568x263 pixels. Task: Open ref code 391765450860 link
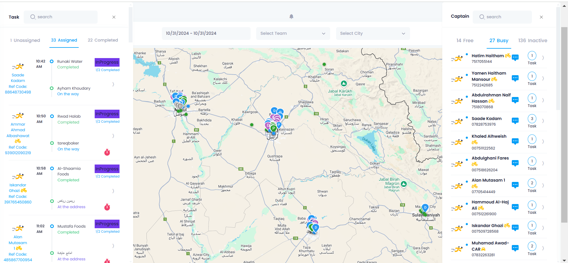point(18,202)
